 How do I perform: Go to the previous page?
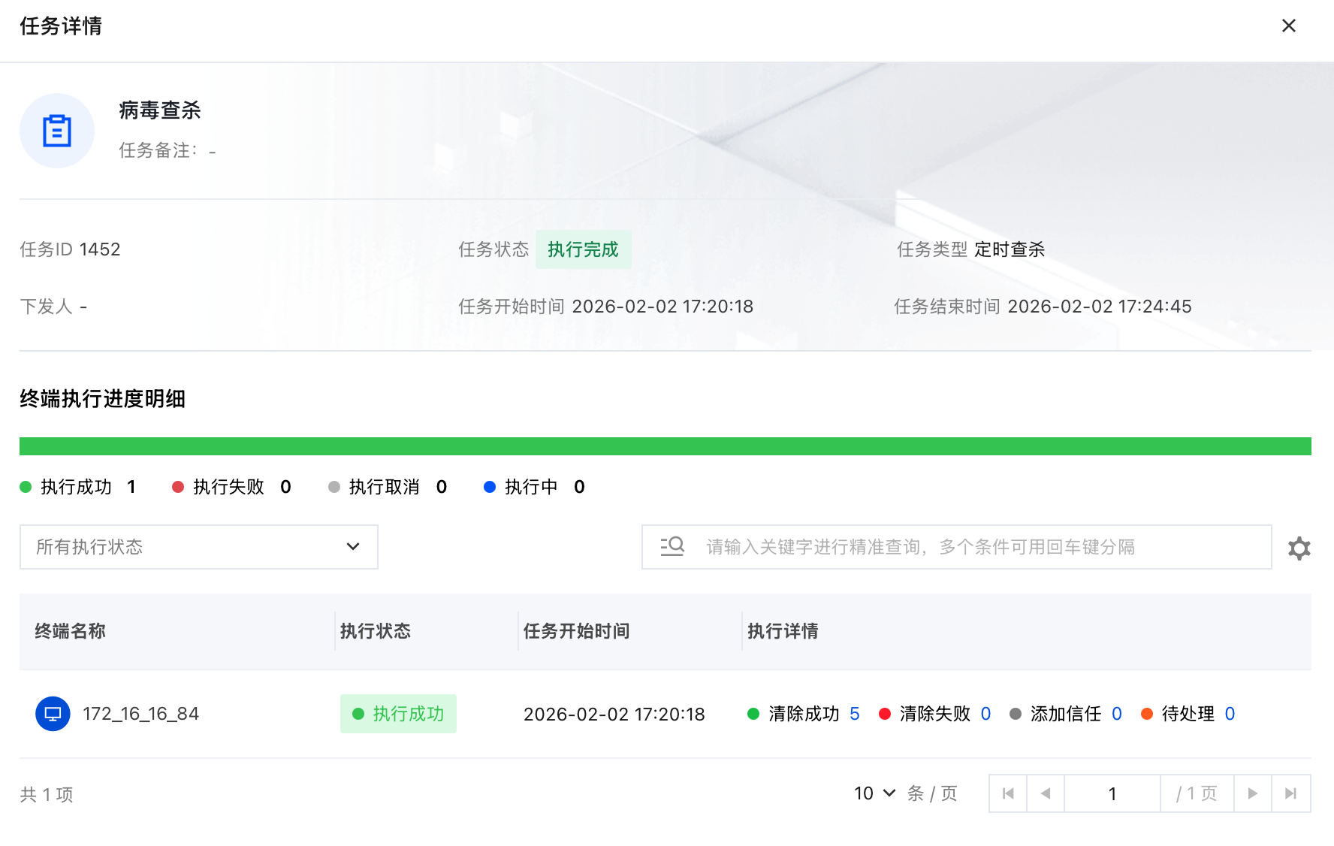1046,793
